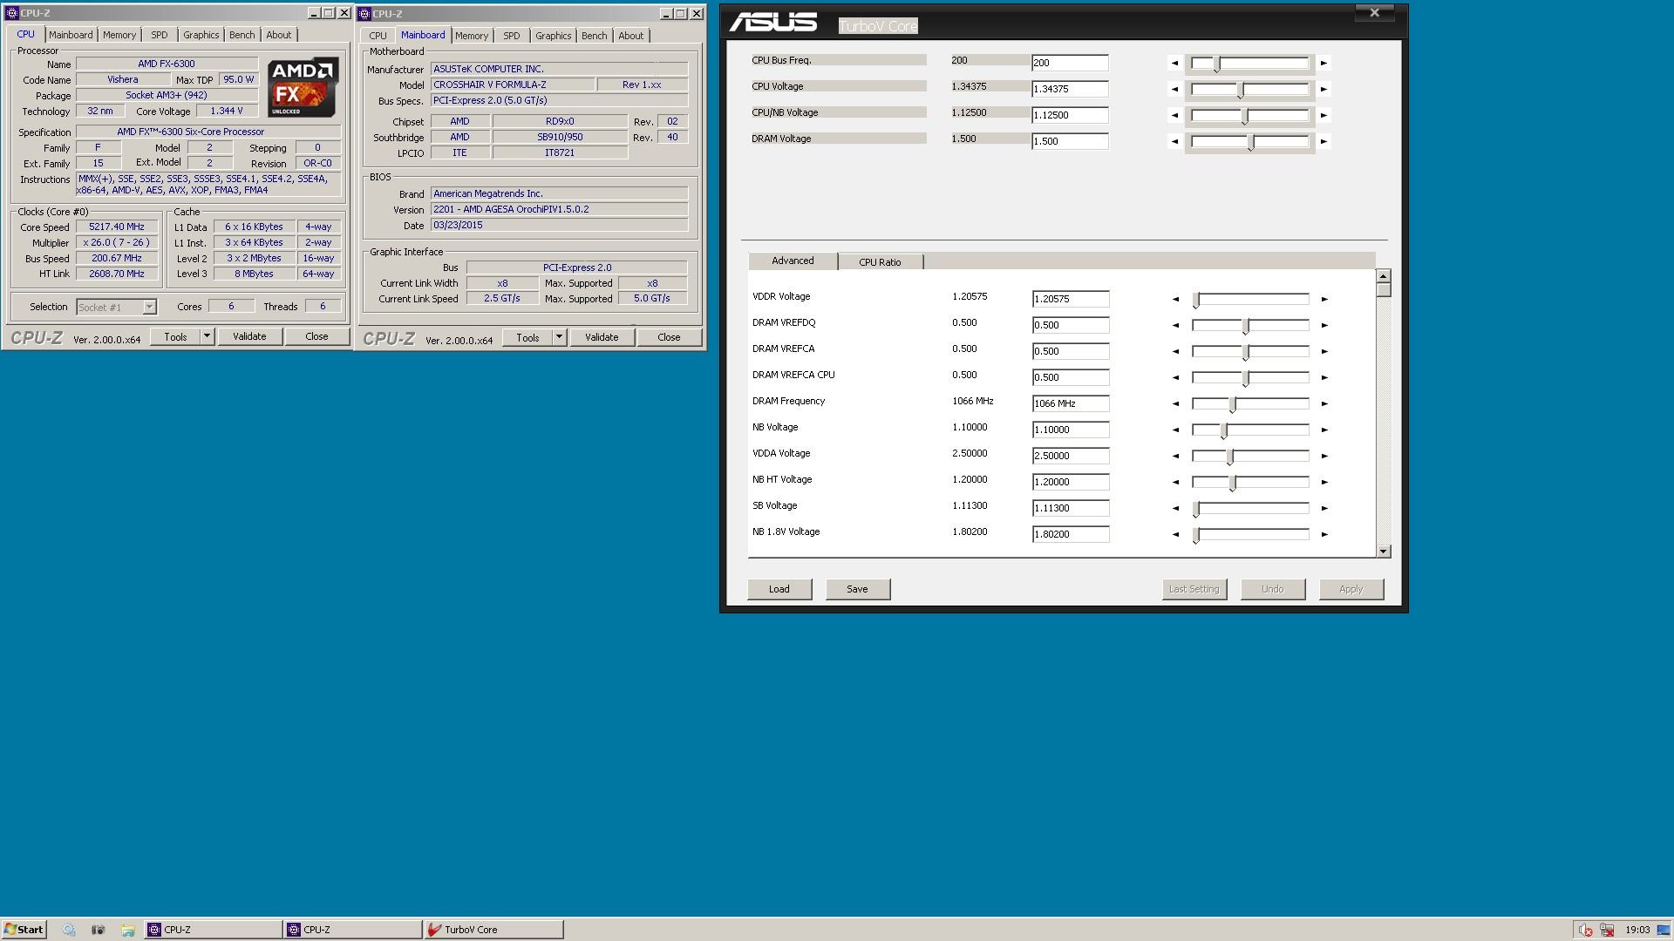
Task: Click the ASUS logo in TurboV Core
Action: [773, 23]
